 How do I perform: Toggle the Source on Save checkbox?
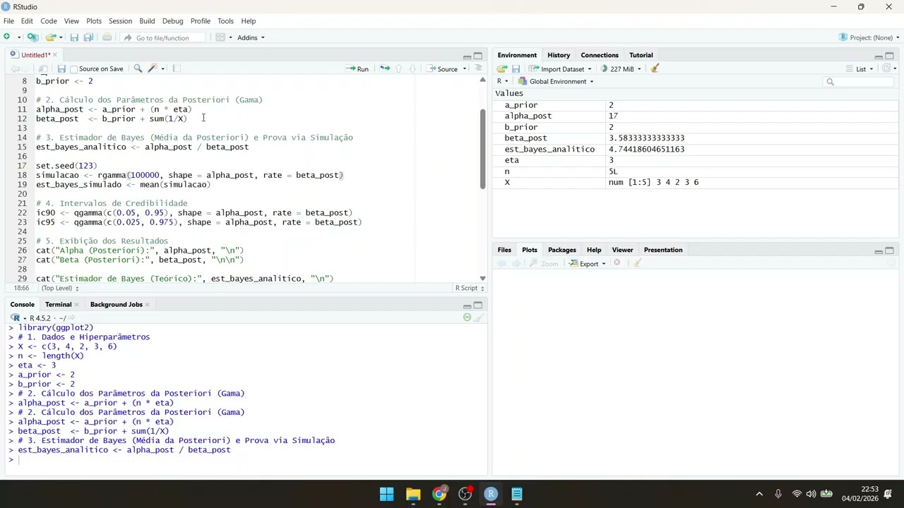(74, 69)
